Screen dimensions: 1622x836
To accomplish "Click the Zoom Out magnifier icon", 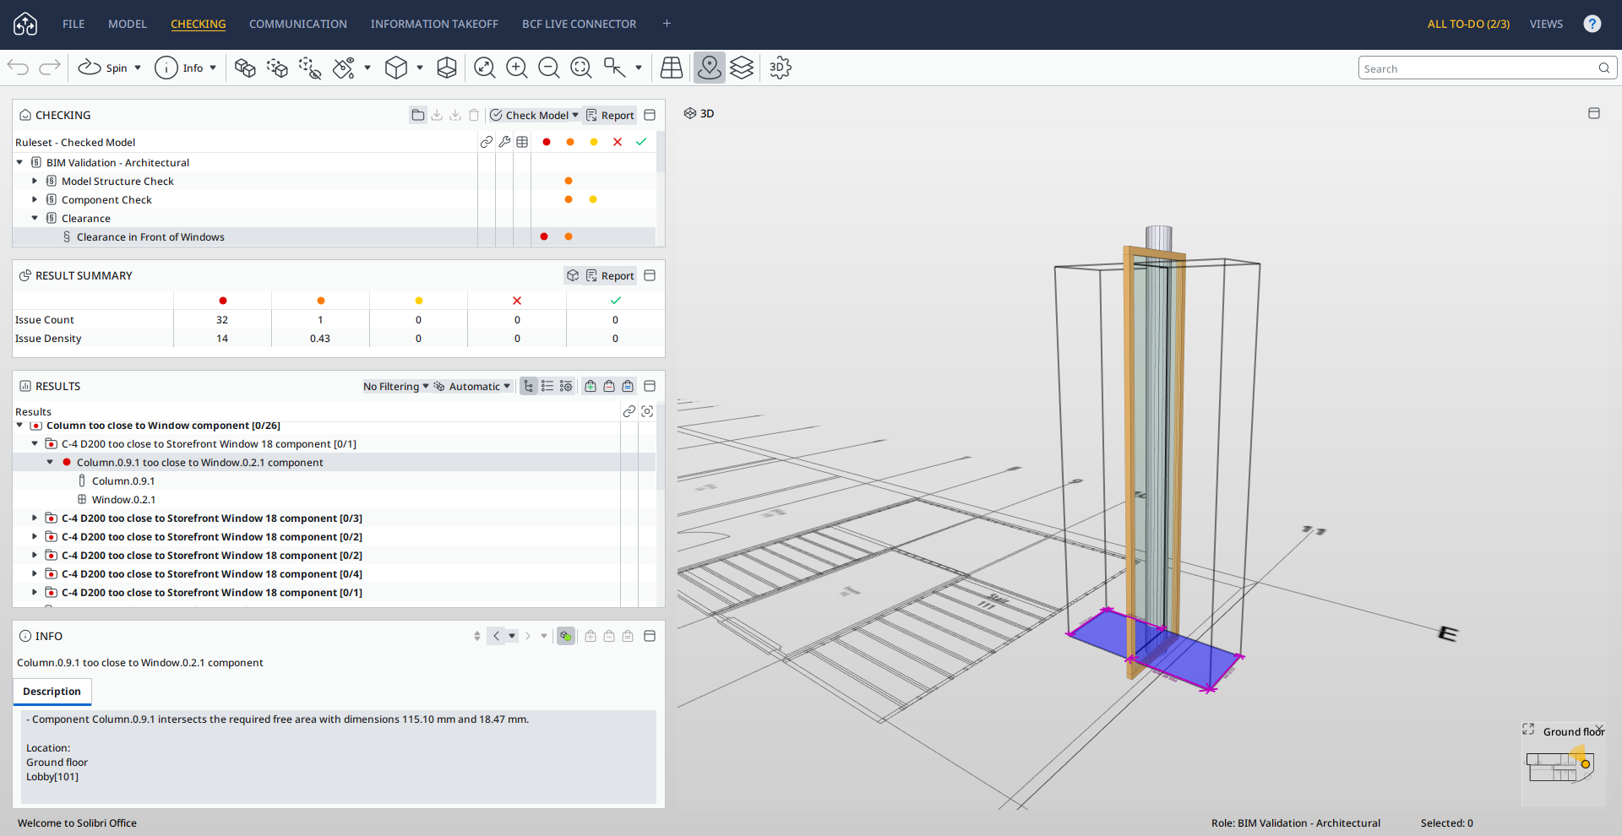I will (549, 68).
